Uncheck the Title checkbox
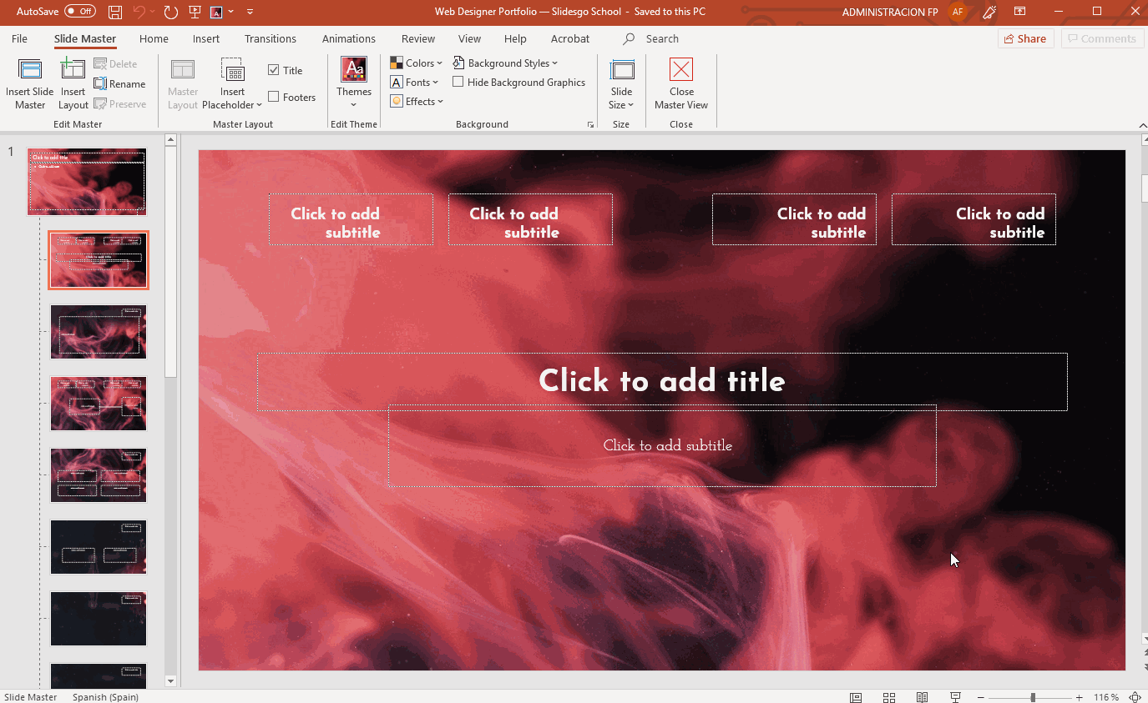Viewport: 1148px width, 703px height. click(x=274, y=71)
